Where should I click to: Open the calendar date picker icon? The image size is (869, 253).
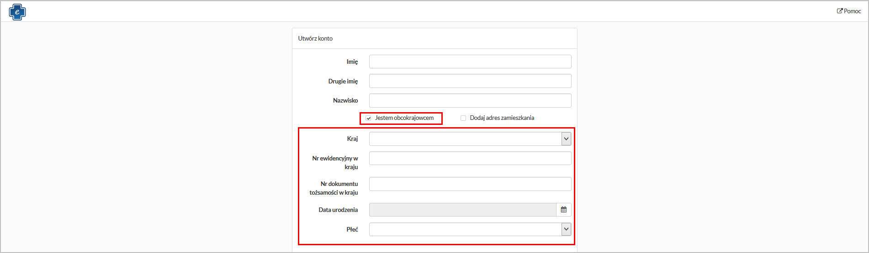click(563, 210)
